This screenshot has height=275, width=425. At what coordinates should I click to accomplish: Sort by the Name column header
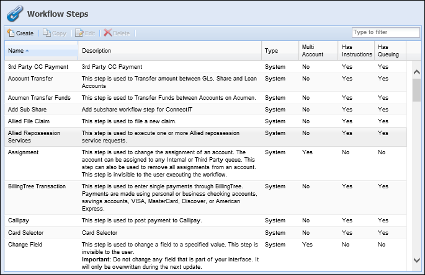41,51
